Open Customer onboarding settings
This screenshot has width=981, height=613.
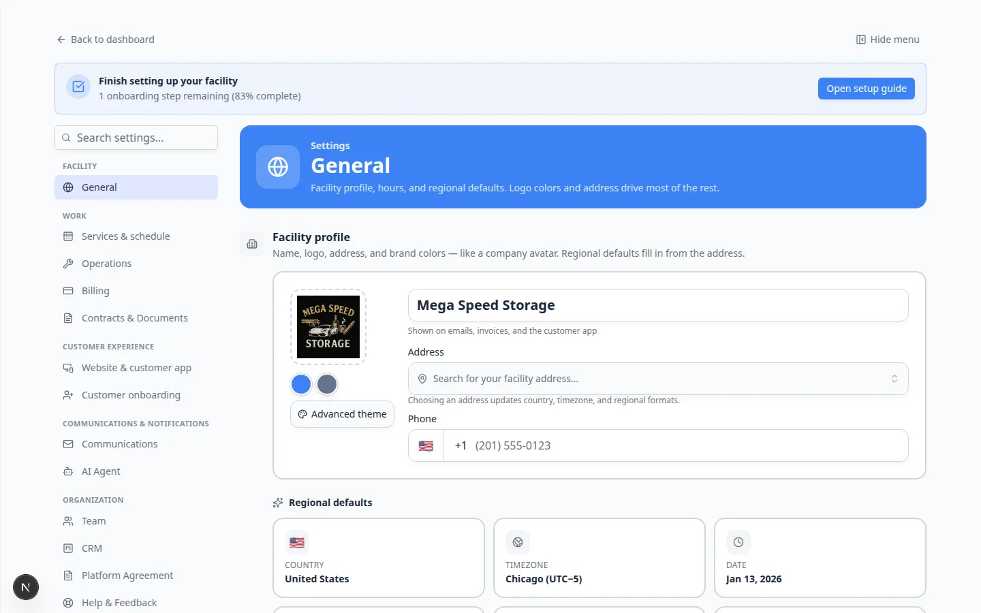[136, 395]
